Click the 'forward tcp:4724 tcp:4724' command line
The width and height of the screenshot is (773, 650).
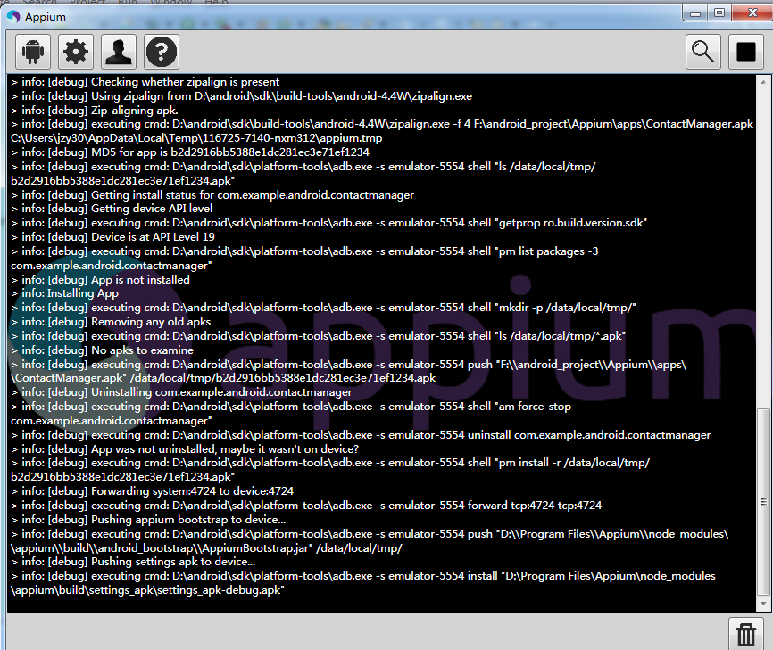click(307, 506)
